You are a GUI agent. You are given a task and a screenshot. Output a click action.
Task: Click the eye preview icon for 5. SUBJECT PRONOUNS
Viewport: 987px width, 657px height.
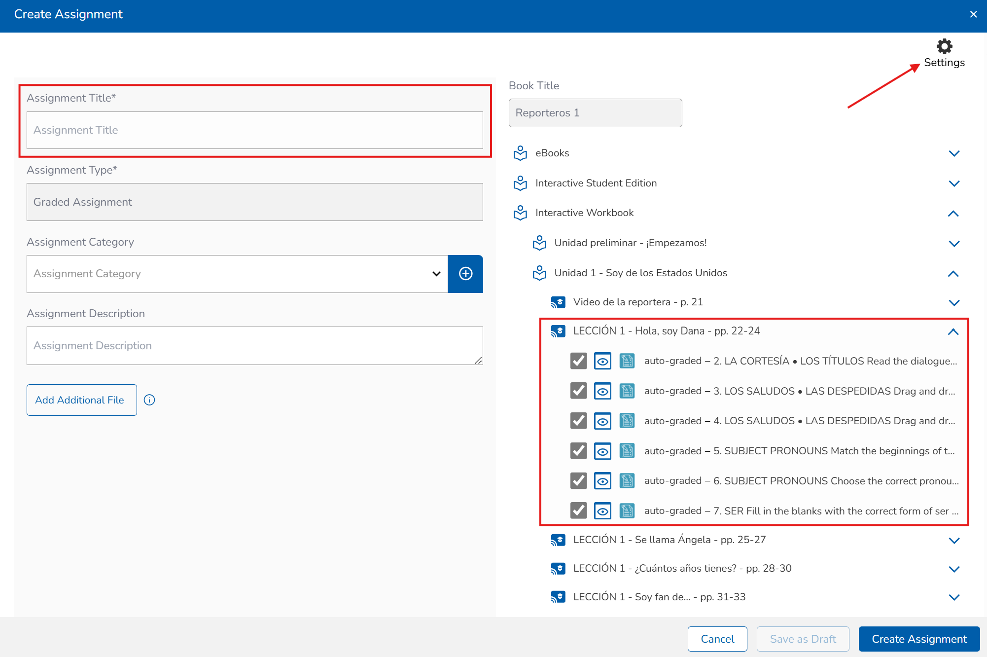coord(602,451)
